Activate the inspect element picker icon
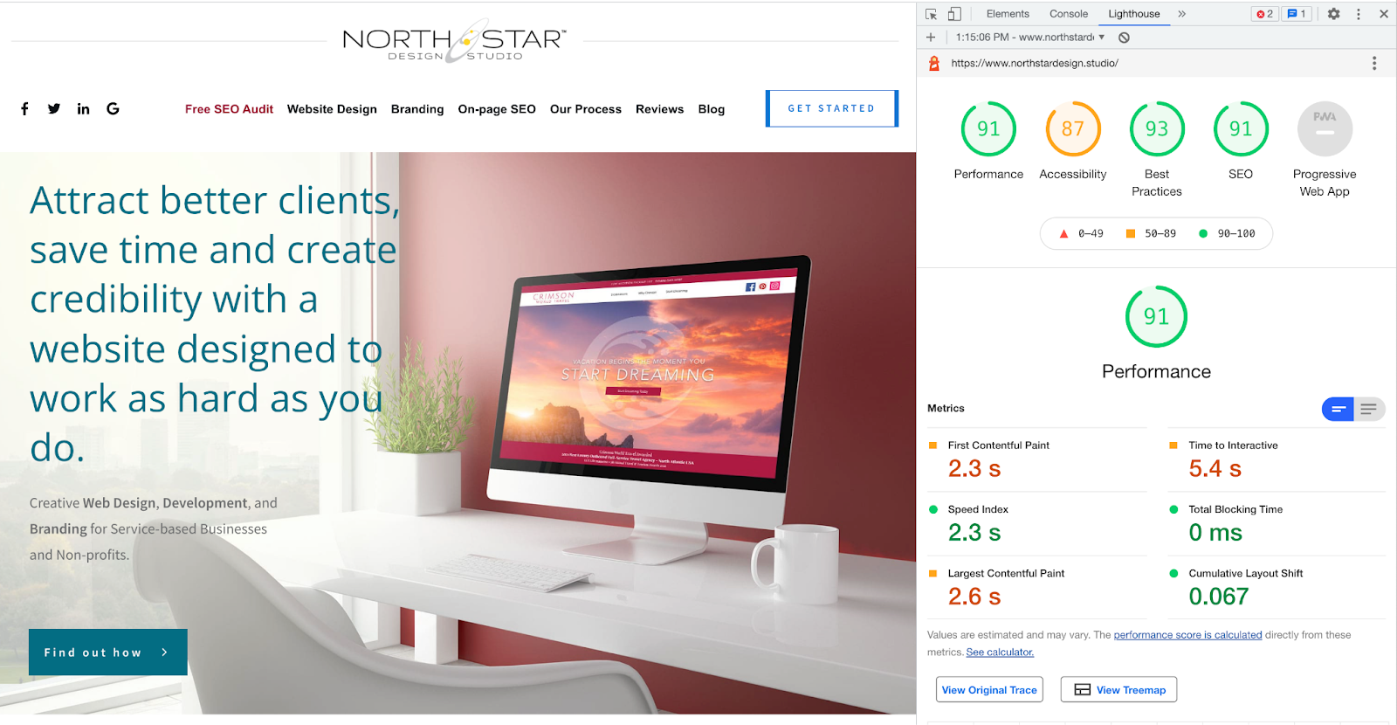The width and height of the screenshot is (1397, 725). [x=931, y=14]
